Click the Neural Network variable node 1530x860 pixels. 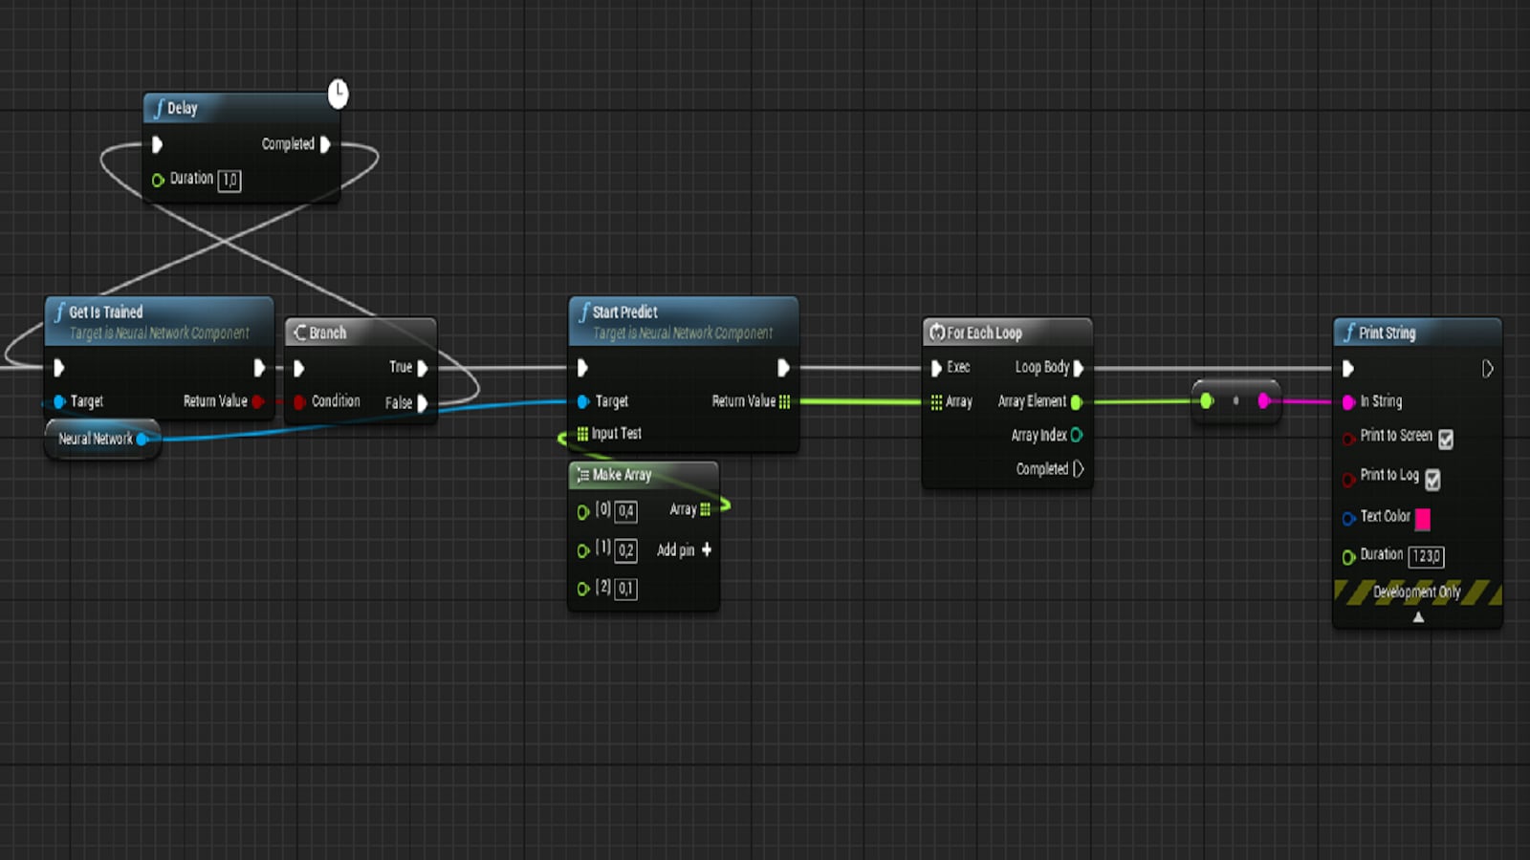(96, 439)
